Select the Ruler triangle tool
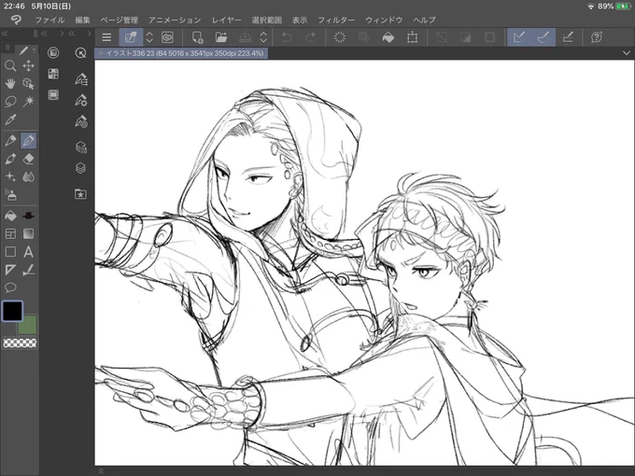The width and height of the screenshot is (635, 476). (10, 270)
